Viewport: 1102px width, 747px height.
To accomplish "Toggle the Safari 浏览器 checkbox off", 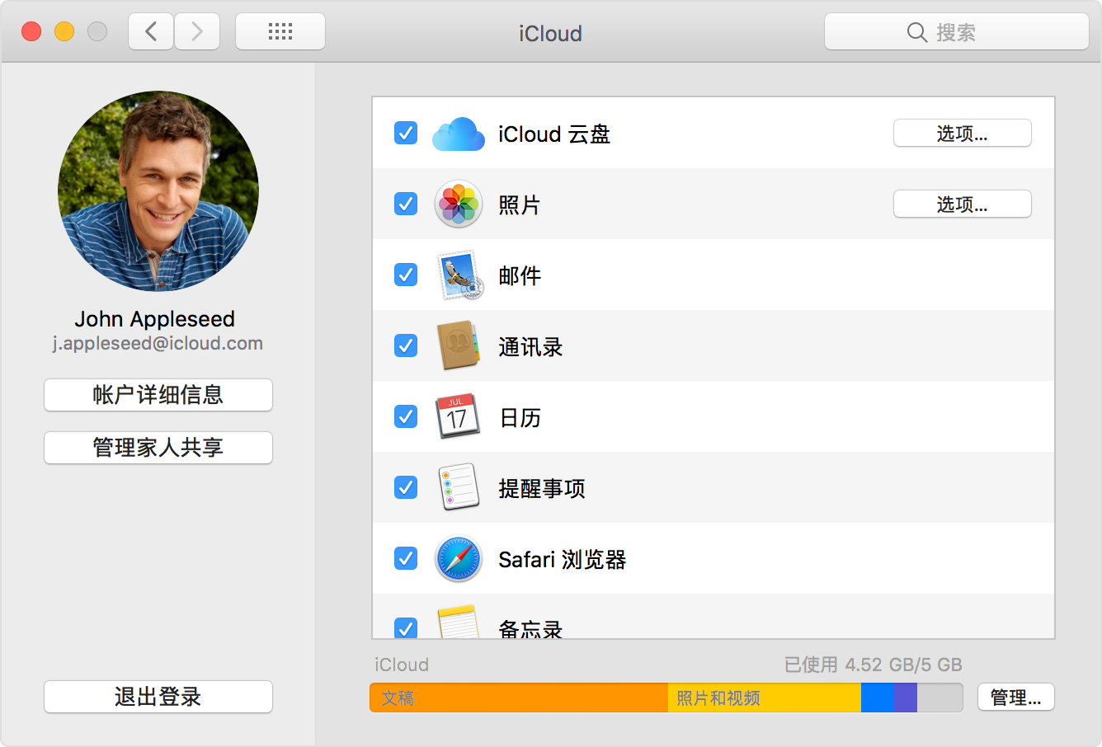I will (405, 558).
